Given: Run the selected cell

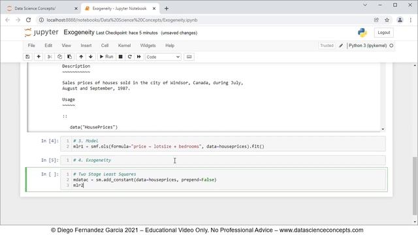Looking at the screenshot, I should [x=106, y=57].
